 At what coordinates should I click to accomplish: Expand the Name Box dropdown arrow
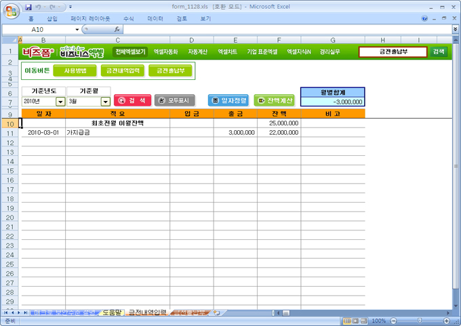pos(77,29)
